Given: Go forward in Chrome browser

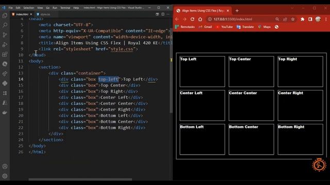Looking at the screenshot, I should tap(185, 19).
